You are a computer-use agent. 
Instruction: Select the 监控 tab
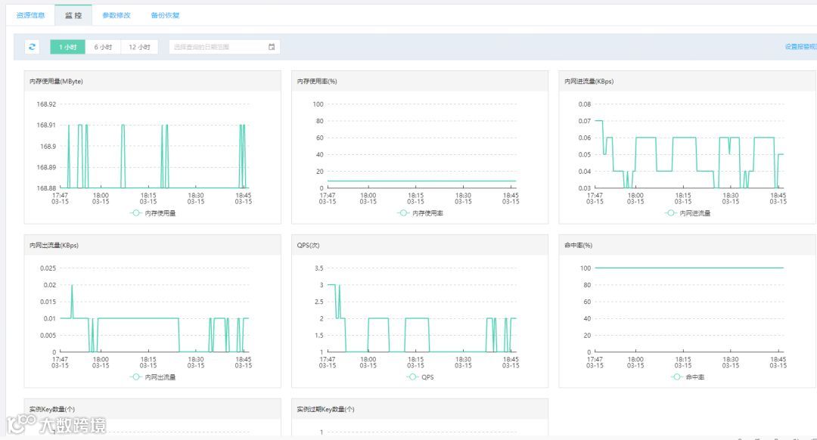tap(73, 15)
